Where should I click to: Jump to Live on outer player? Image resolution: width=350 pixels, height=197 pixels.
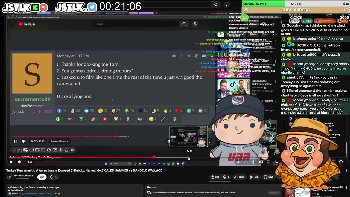(29, 162)
